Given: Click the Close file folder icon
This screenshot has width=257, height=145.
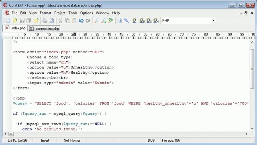Looking at the screenshot, I should [36, 21].
